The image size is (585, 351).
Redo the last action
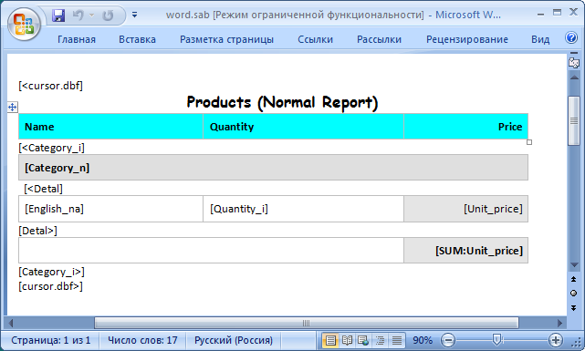tap(108, 15)
